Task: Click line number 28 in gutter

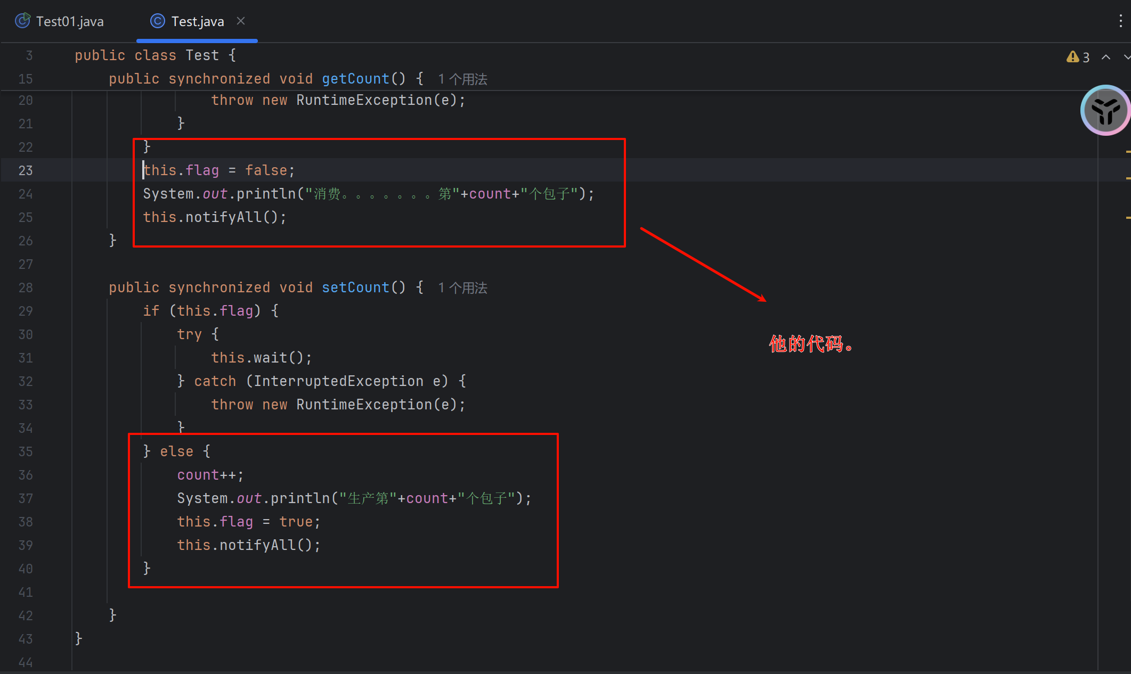Action: [26, 288]
